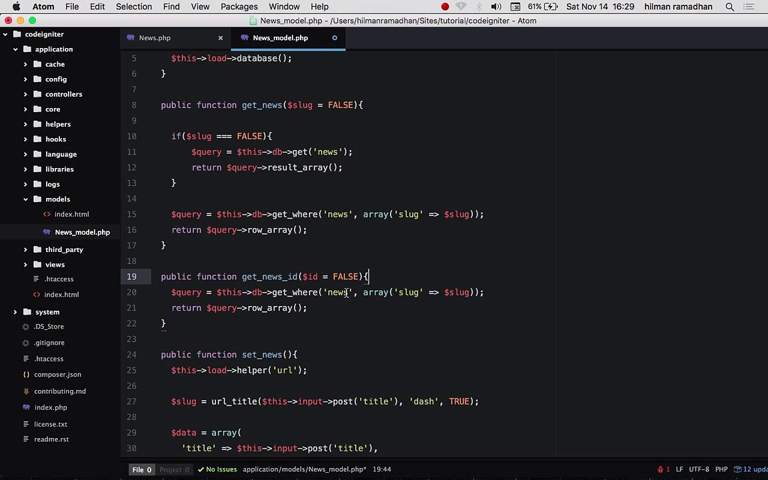Click line number 19 in gutter

(132, 277)
